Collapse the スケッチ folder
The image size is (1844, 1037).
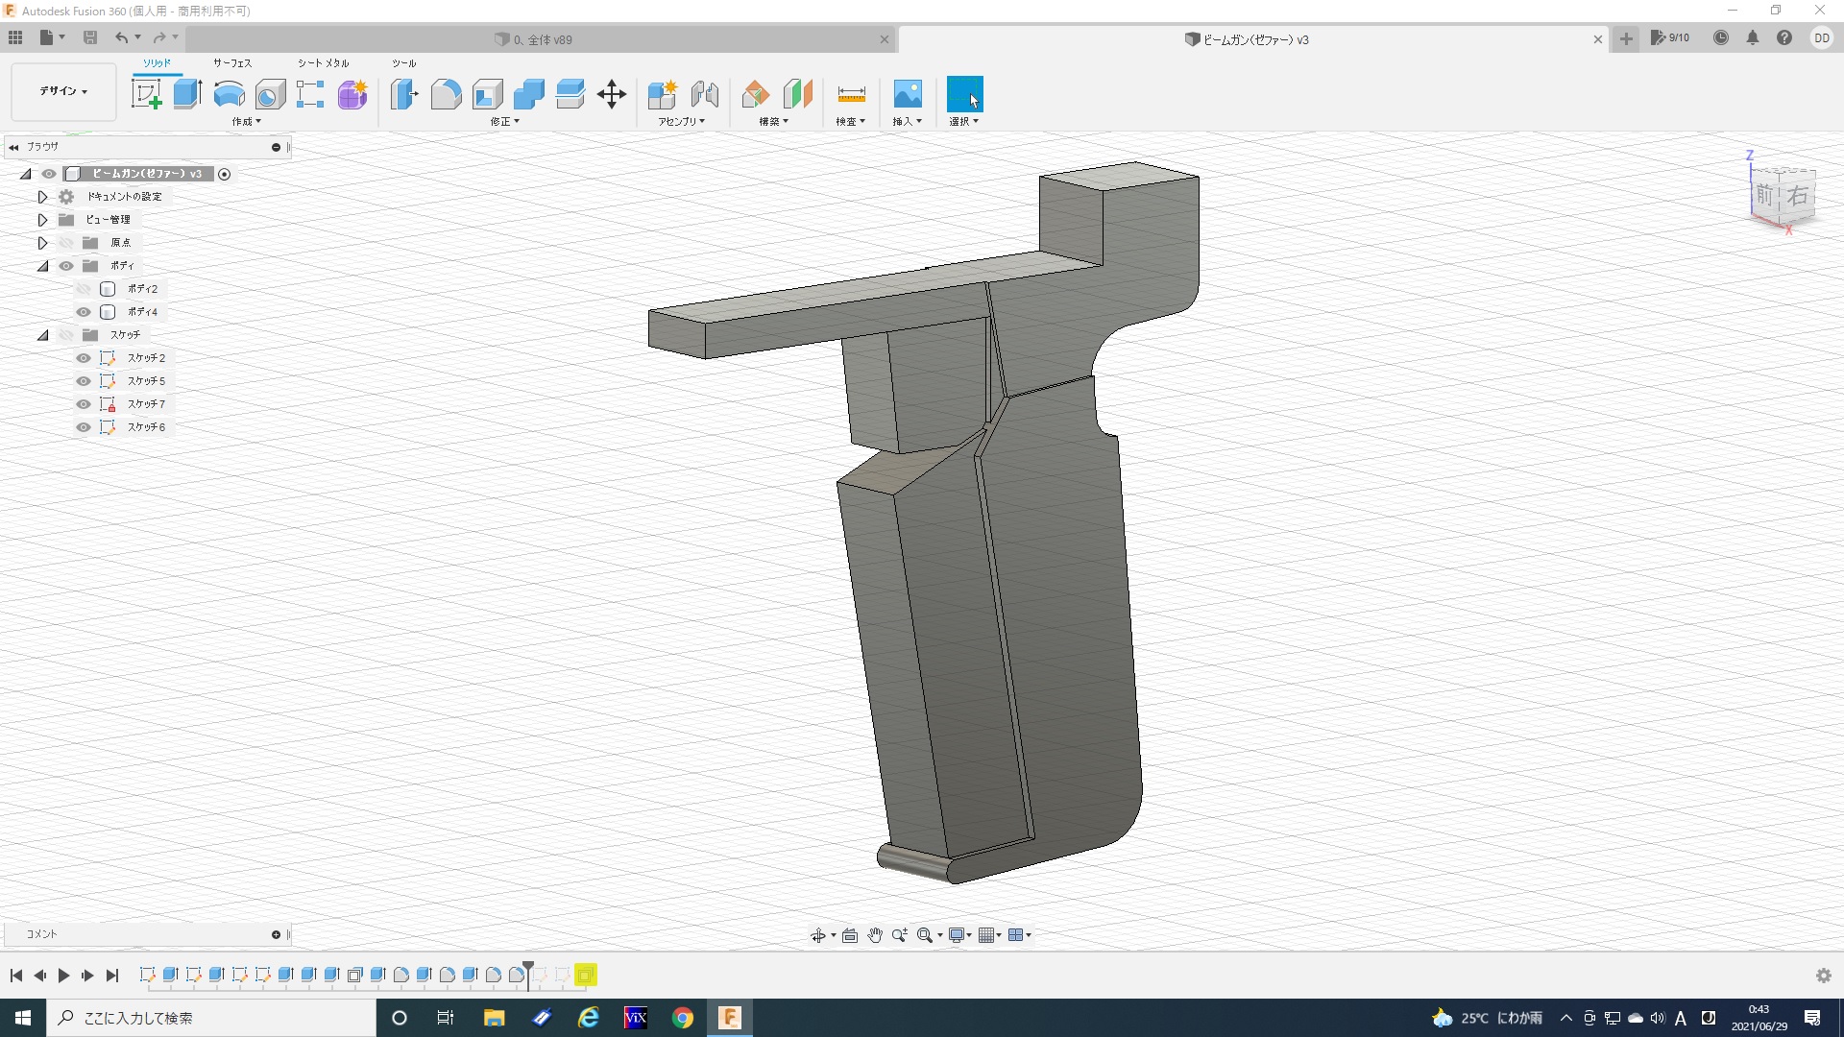42,335
